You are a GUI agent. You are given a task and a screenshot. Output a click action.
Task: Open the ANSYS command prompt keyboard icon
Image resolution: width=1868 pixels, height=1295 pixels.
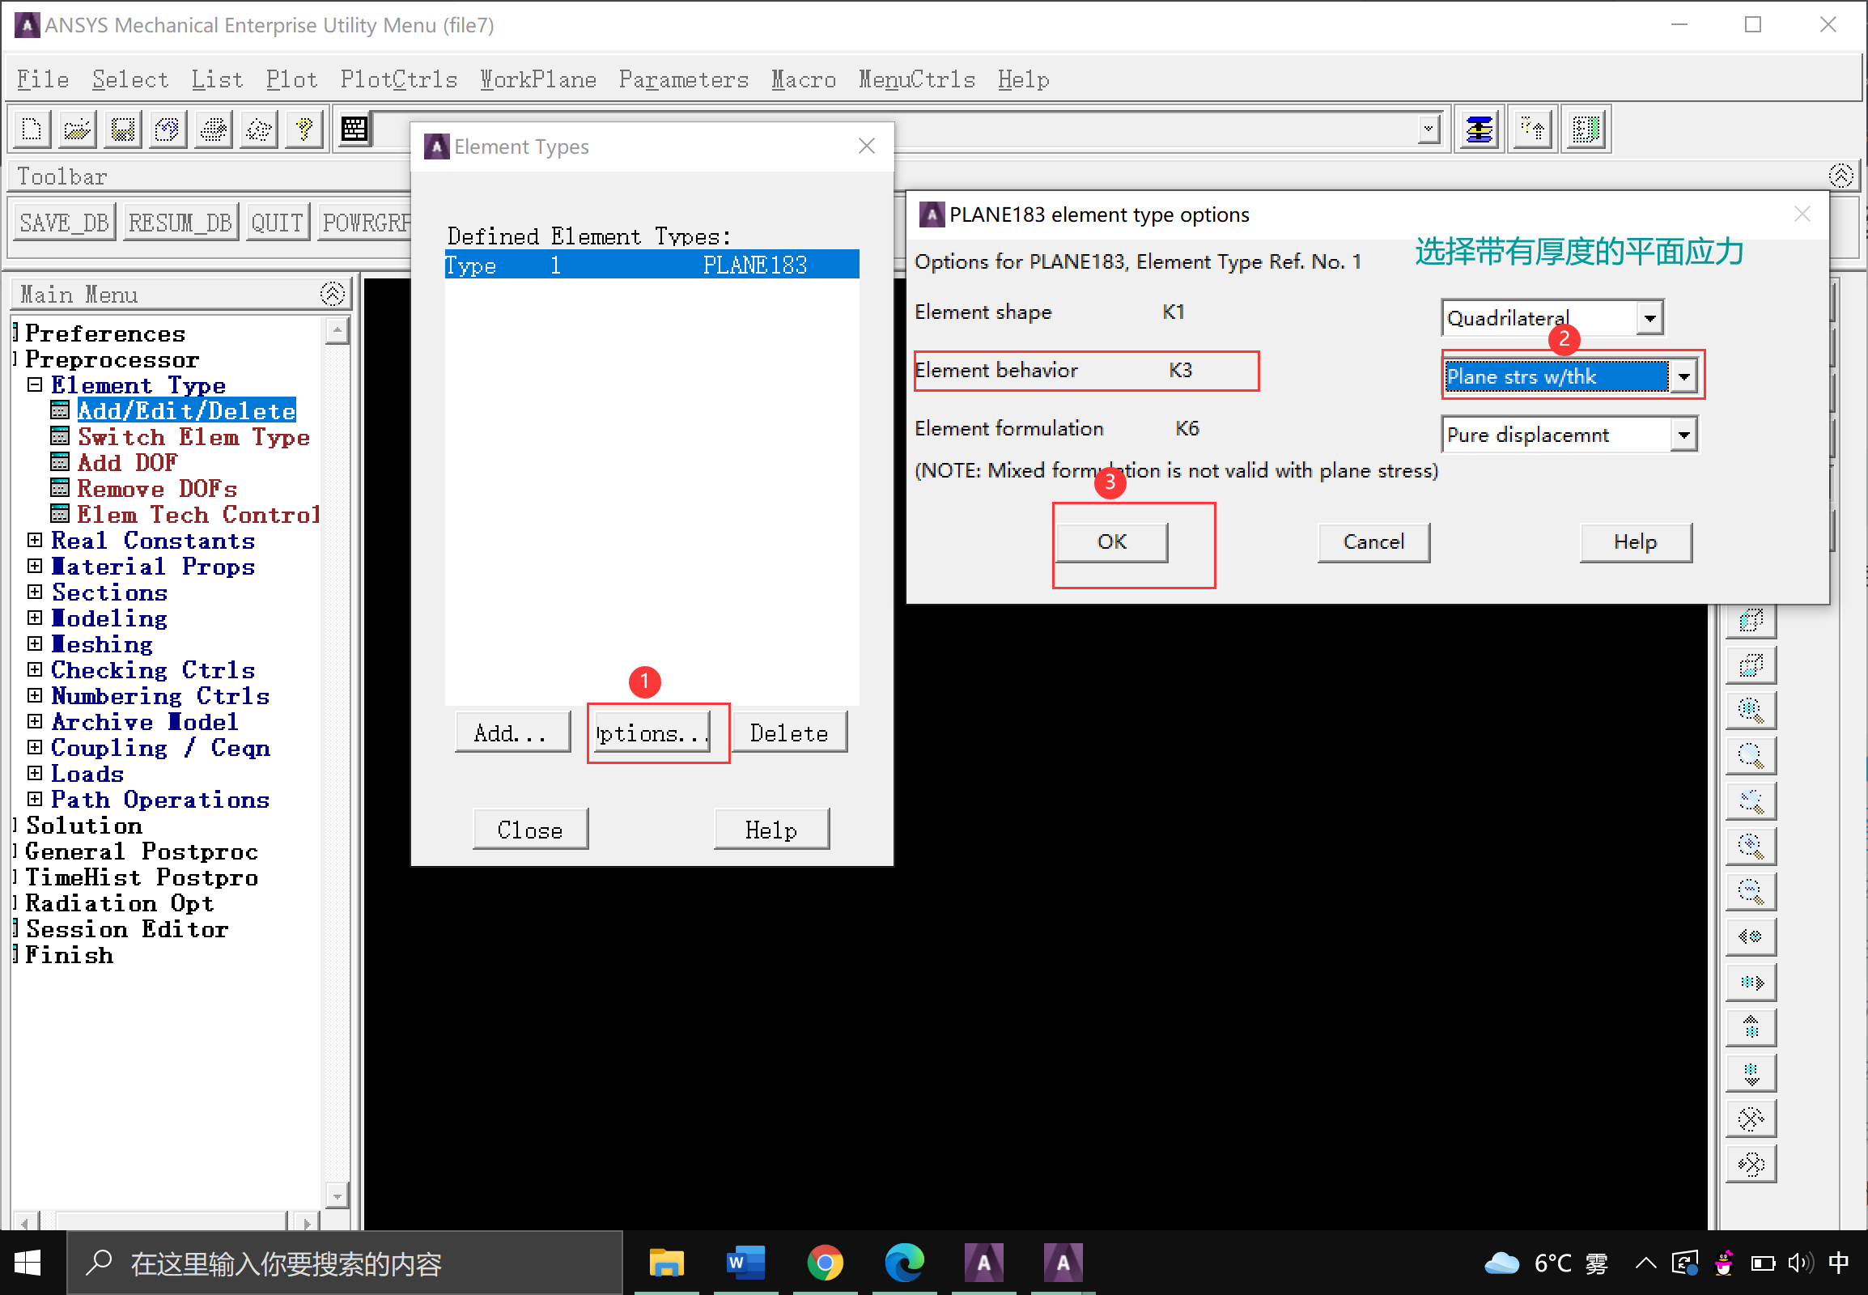(354, 129)
